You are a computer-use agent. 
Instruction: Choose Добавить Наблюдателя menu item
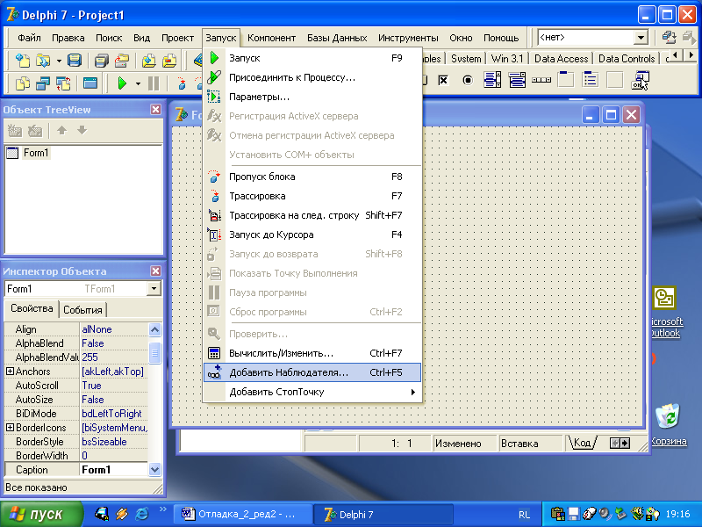[x=312, y=372]
